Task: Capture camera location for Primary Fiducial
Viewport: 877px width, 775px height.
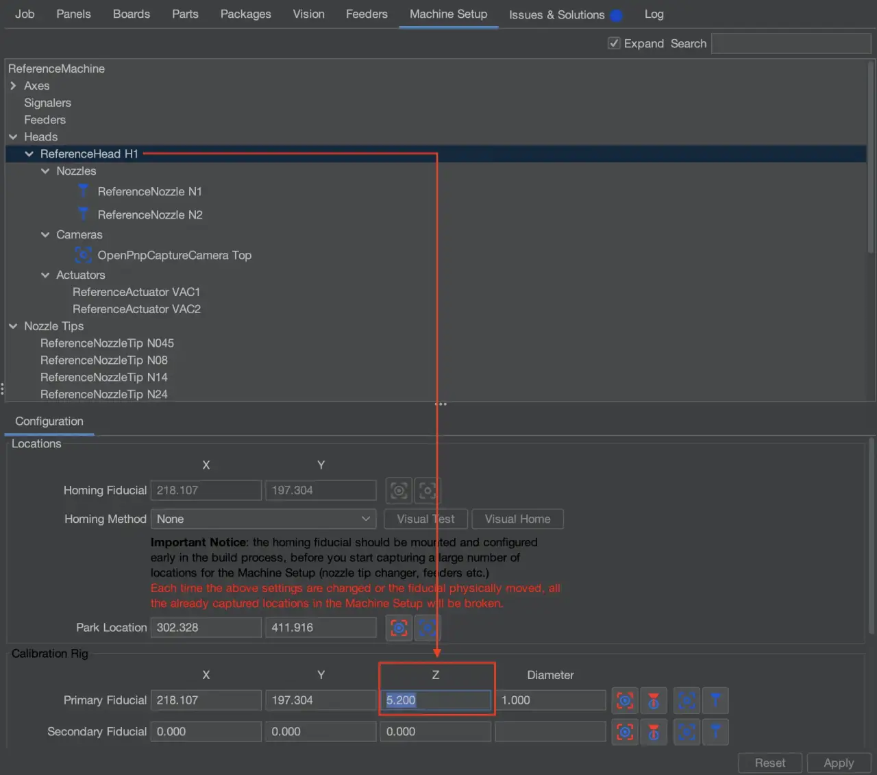Action: [624, 700]
